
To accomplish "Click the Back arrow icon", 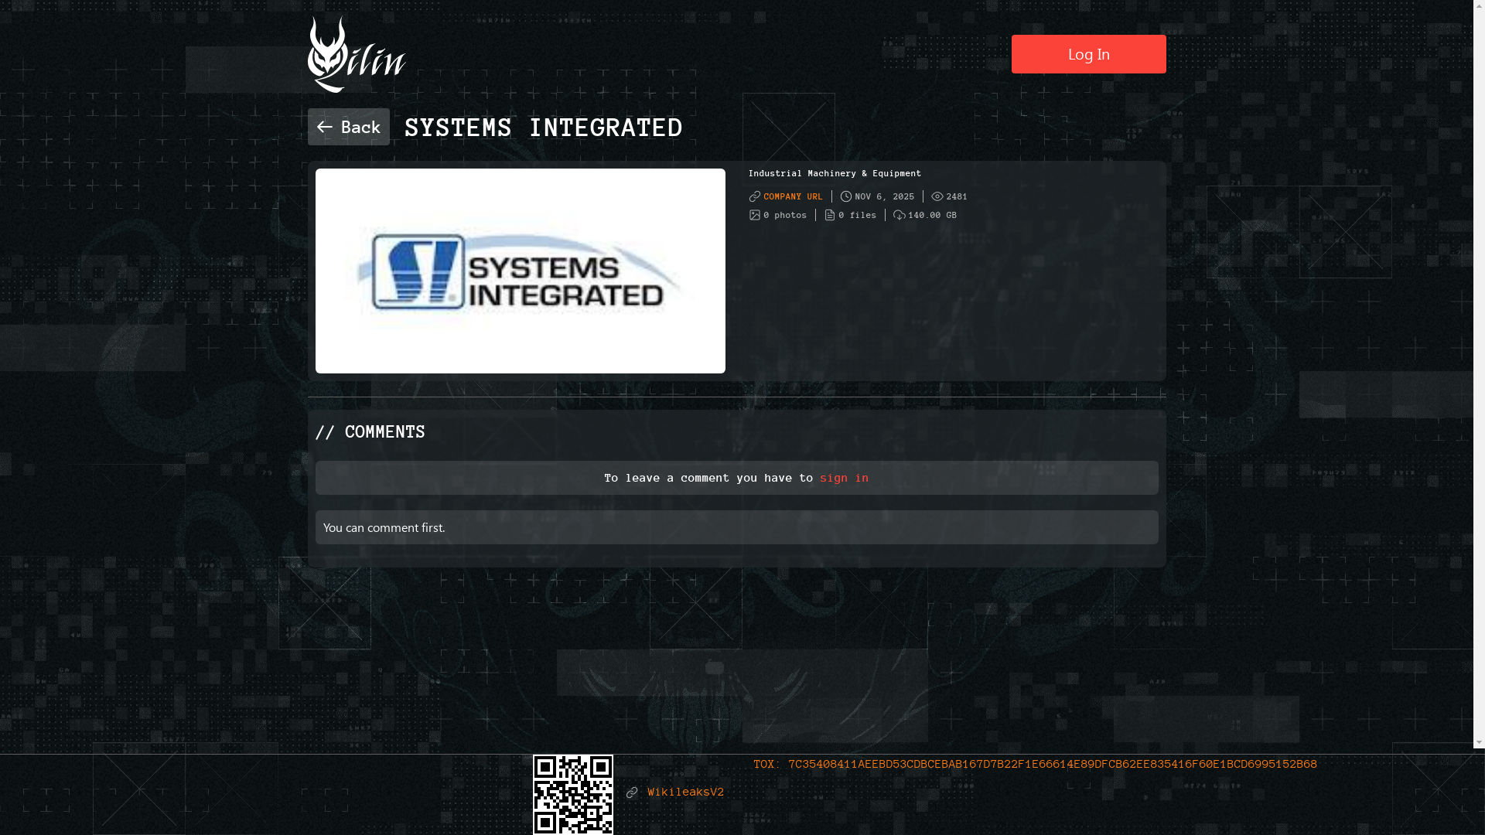I will [324, 127].
